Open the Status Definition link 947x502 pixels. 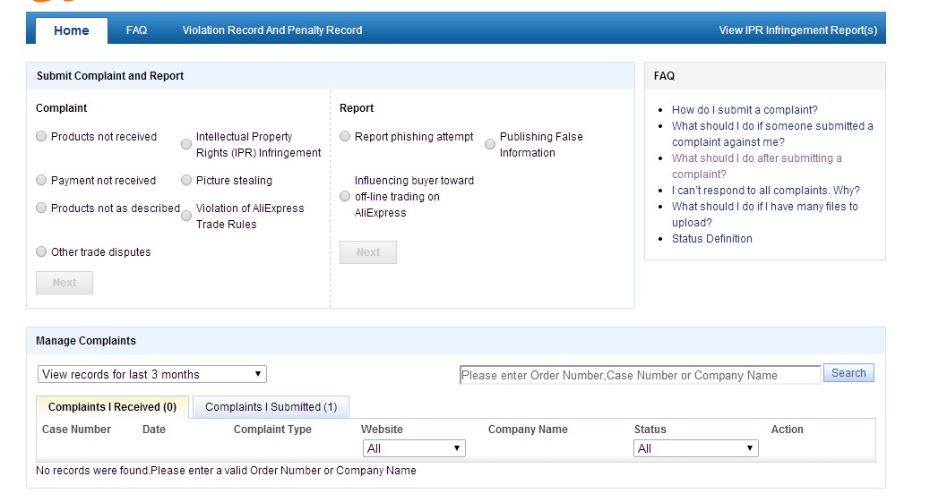click(712, 238)
